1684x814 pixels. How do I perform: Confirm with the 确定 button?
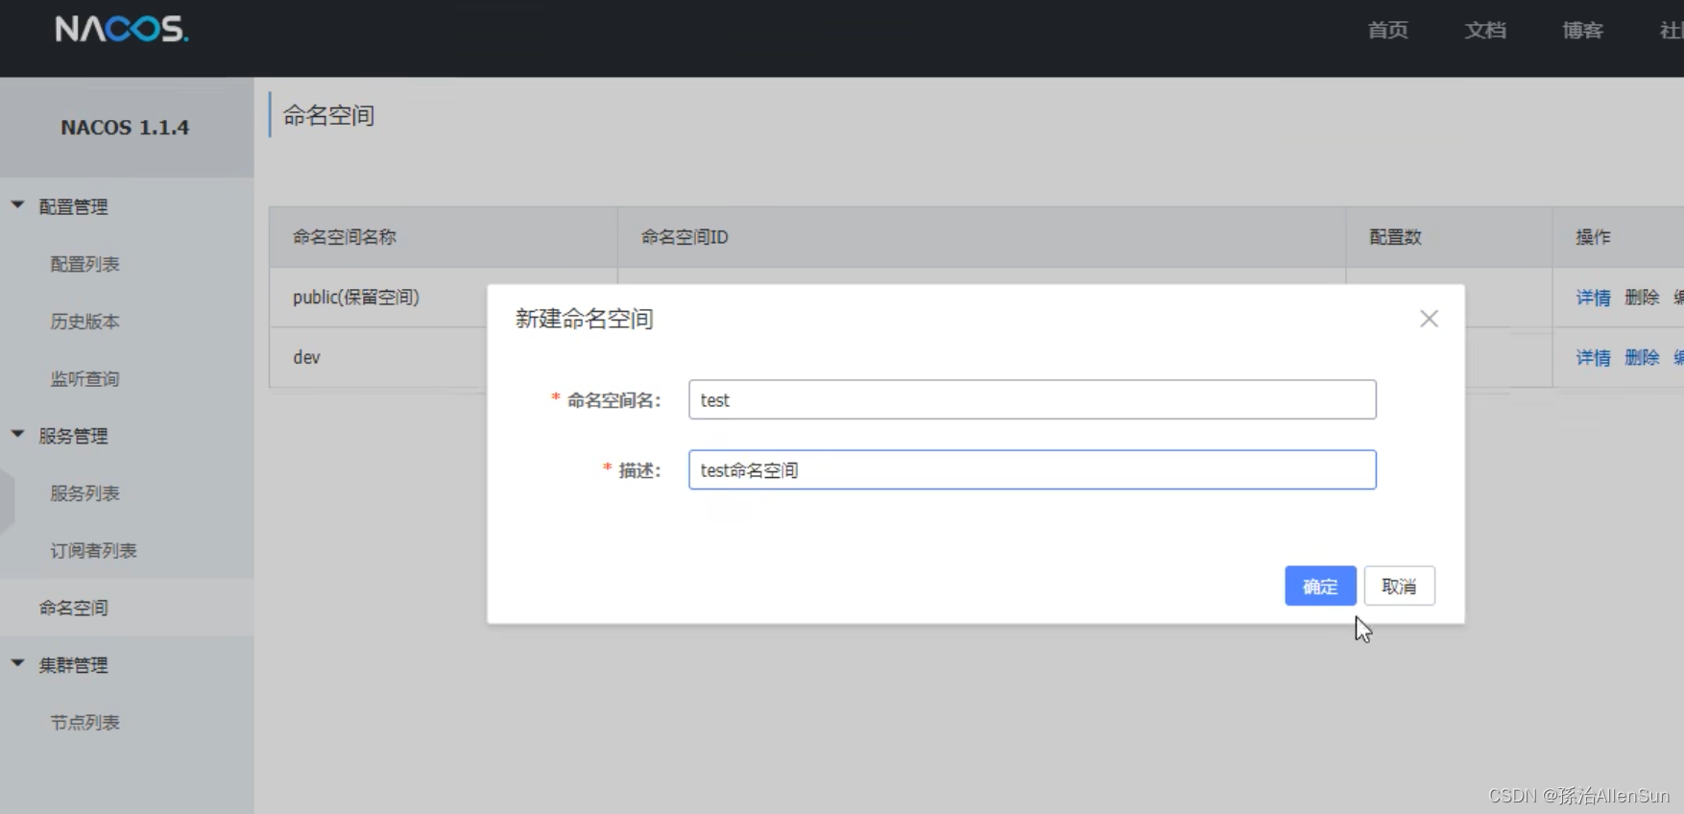[x=1320, y=586]
